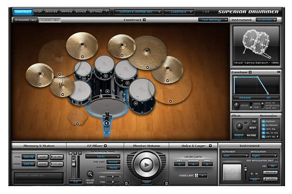This screenshot has width=292, height=194.
Task: Click the Load button in Memory & Status
Action: 43,157
